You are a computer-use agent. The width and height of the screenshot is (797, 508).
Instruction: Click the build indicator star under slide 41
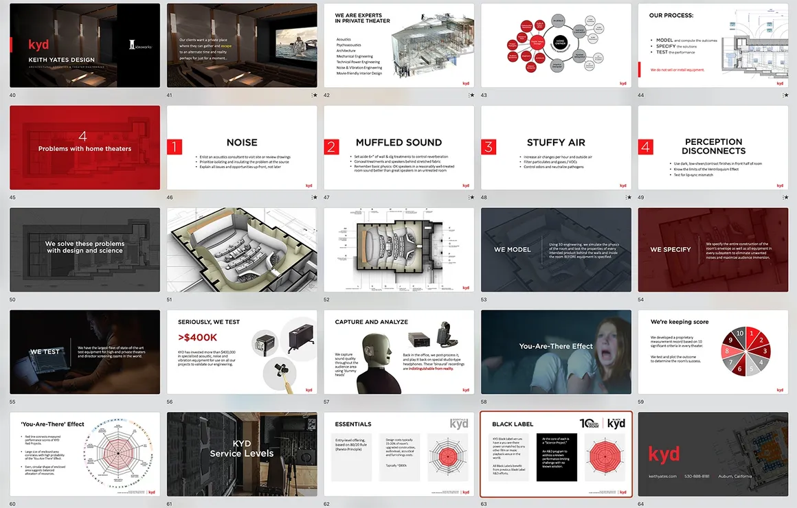(314, 95)
